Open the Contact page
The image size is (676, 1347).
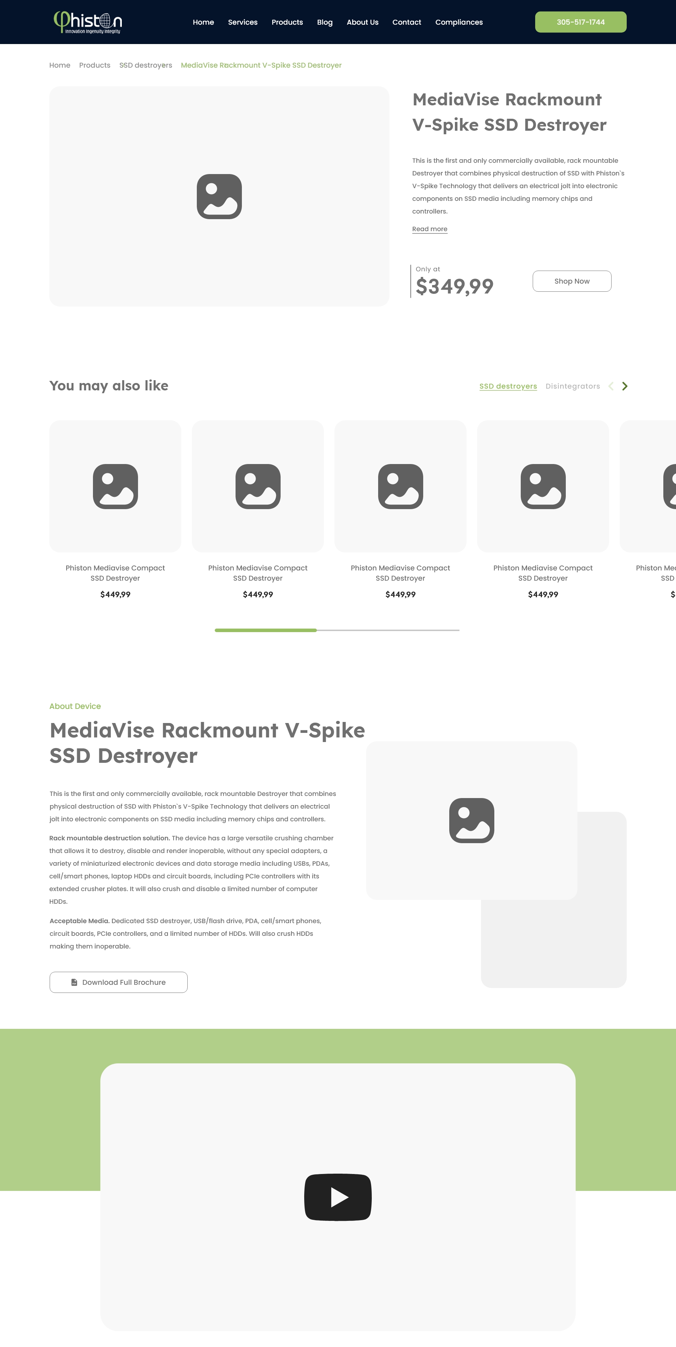(407, 23)
